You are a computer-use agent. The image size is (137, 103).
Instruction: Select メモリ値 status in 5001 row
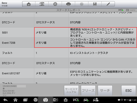point(41,33)
